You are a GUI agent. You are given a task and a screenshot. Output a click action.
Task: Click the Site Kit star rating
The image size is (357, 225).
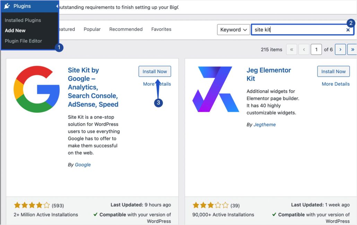coord(32,205)
